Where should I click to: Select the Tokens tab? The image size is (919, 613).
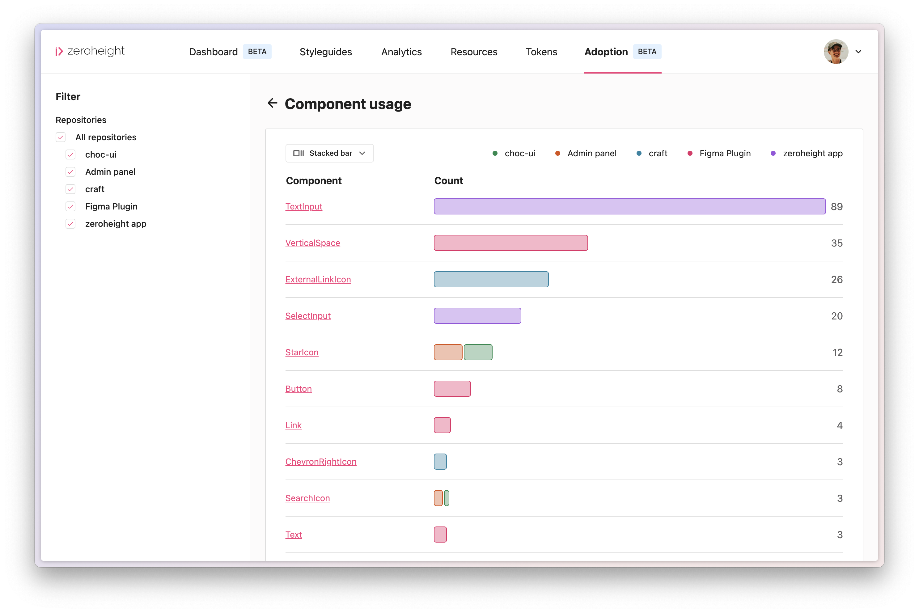(x=541, y=52)
